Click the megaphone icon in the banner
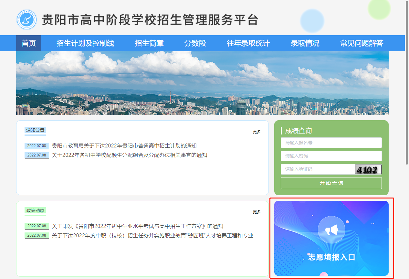 (x=331, y=230)
